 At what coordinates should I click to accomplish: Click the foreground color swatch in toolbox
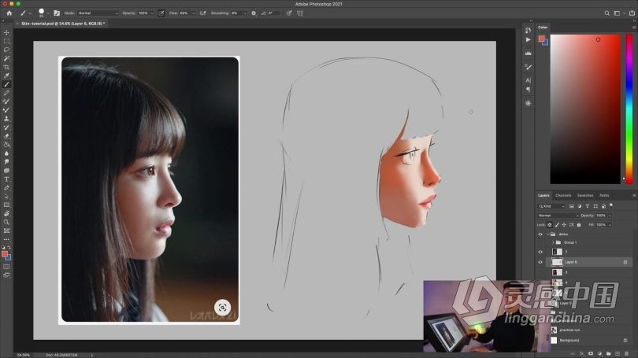point(5,254)
